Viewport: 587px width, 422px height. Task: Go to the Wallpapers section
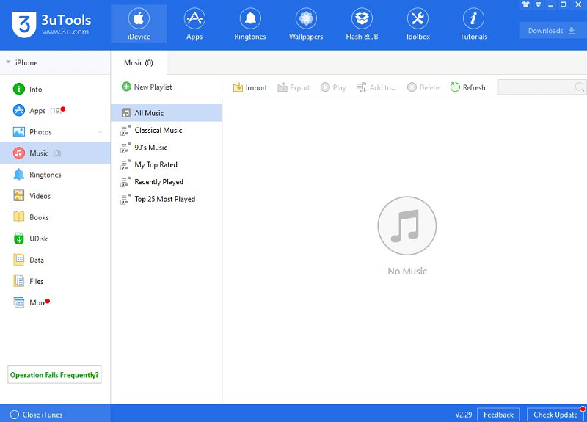coord(306,23)
